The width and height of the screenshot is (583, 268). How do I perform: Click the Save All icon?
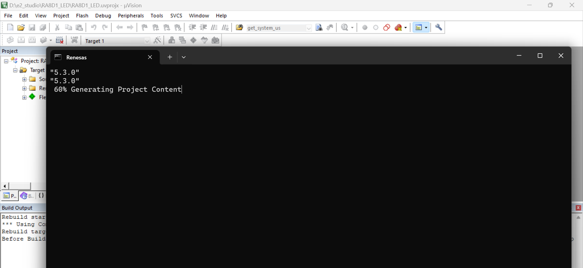coord(43,28)
